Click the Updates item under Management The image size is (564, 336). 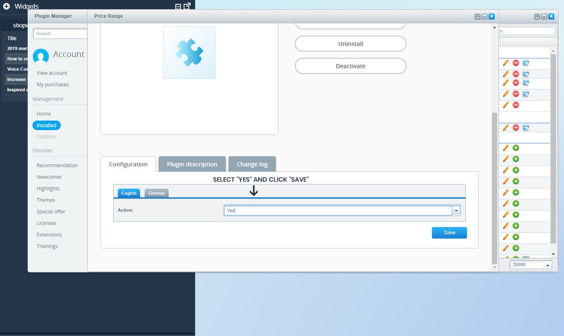(x=46, y=137)
